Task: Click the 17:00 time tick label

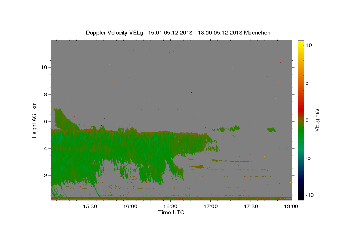Action: coord(211,207)
